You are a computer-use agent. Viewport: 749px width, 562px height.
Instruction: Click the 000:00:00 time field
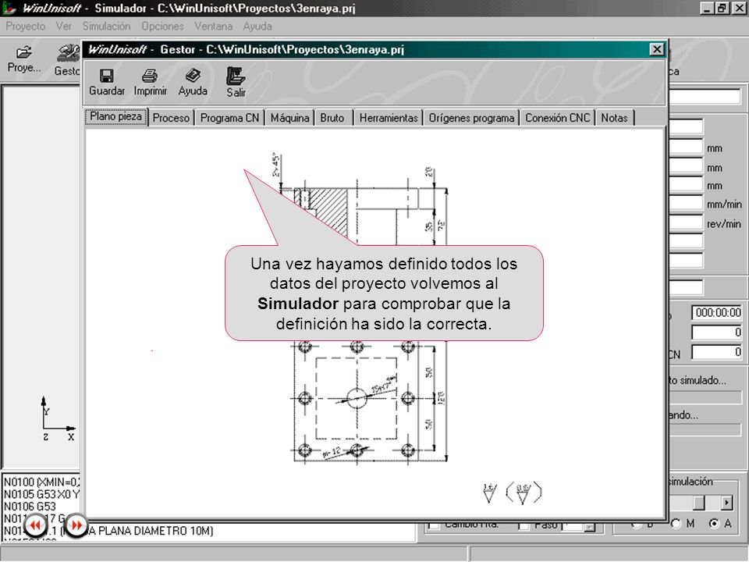(x=716, y=312)
